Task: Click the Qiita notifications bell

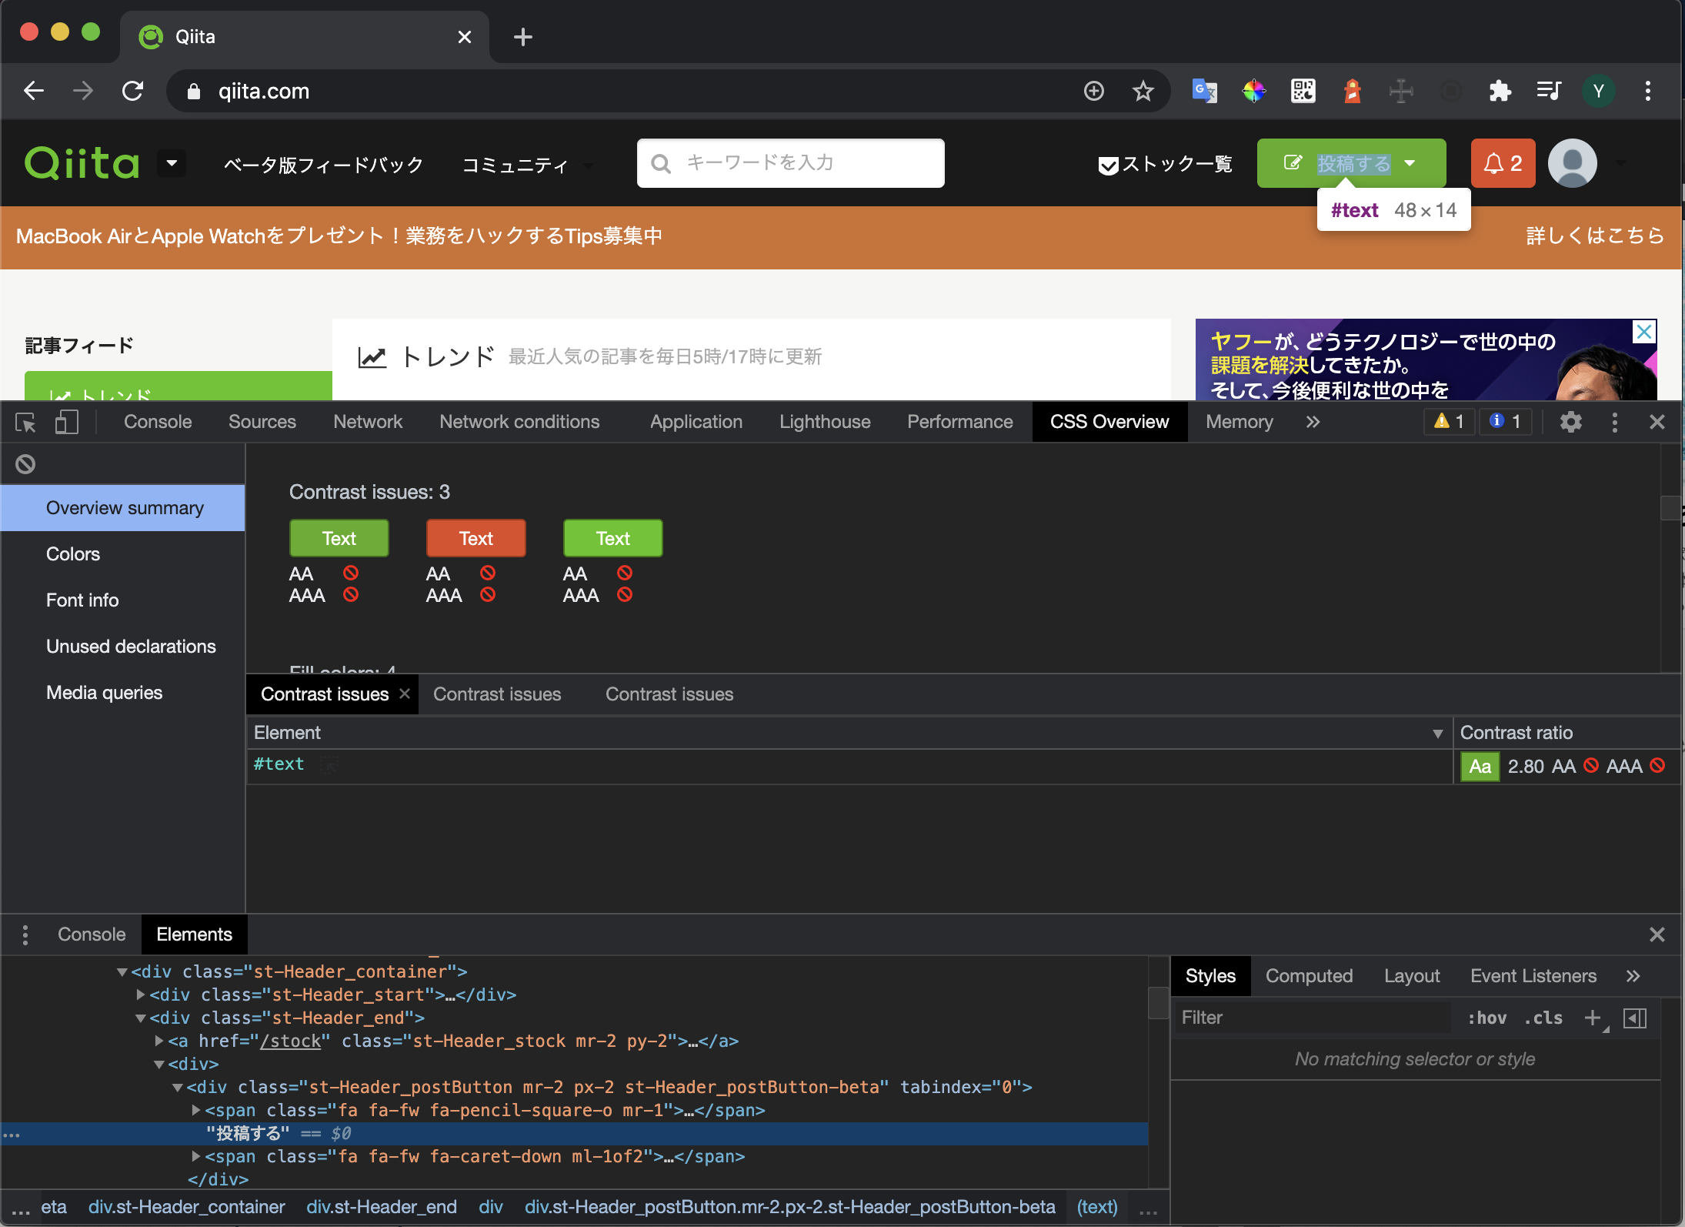Action: tap(1502, 163)
